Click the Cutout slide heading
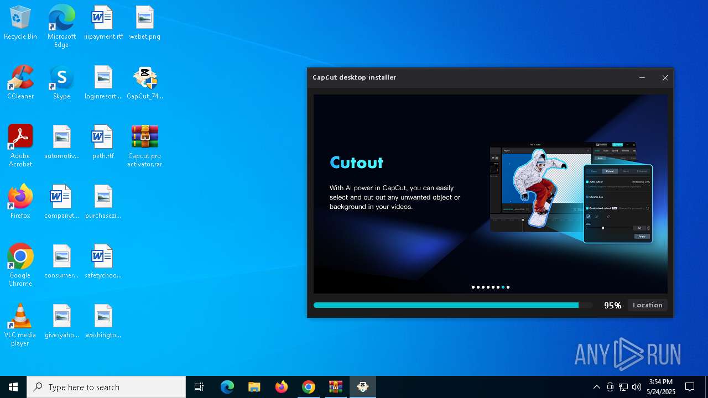The width and height of the screenshot is (708, 398). tap(357, 163)
